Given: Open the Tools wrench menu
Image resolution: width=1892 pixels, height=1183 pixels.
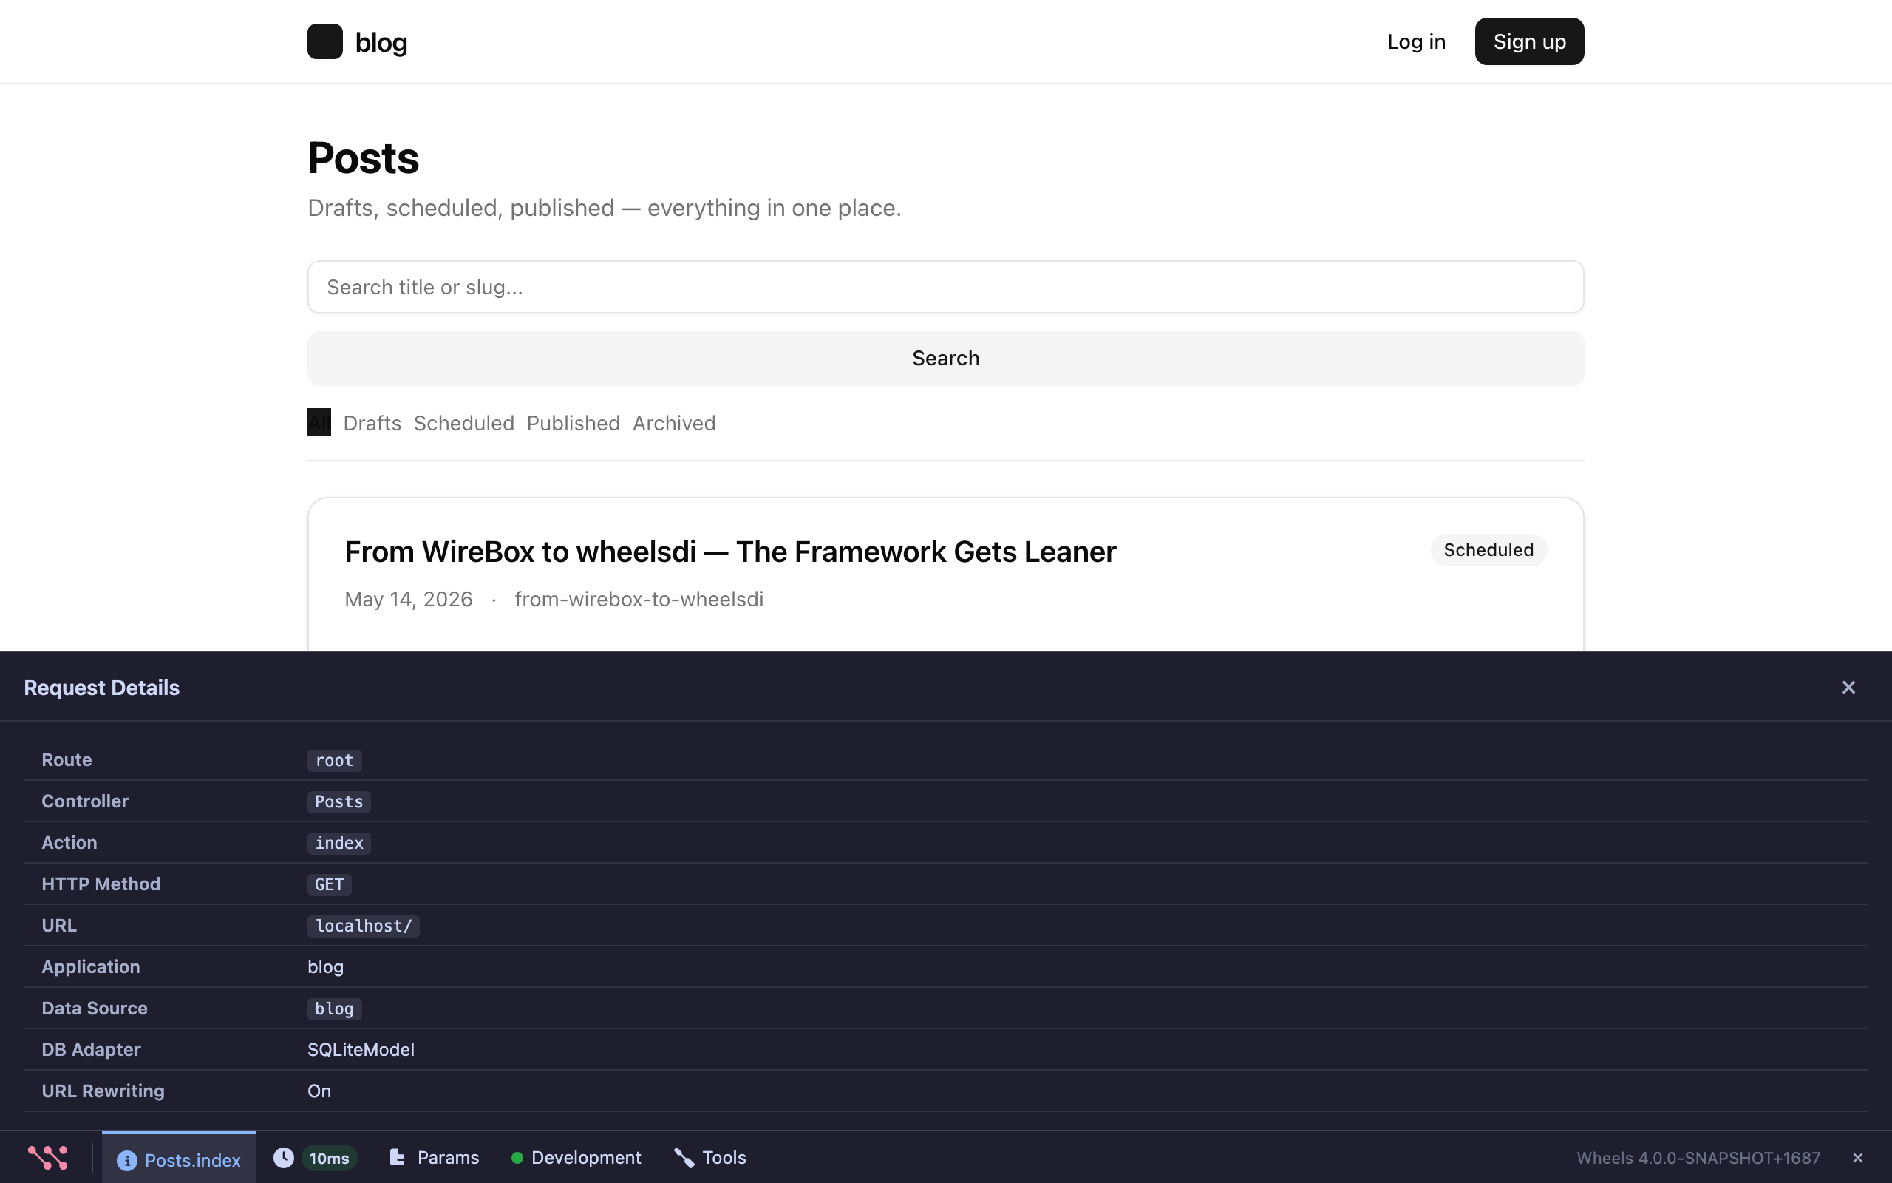Looking at the screenshot, I should point(710,1157).
